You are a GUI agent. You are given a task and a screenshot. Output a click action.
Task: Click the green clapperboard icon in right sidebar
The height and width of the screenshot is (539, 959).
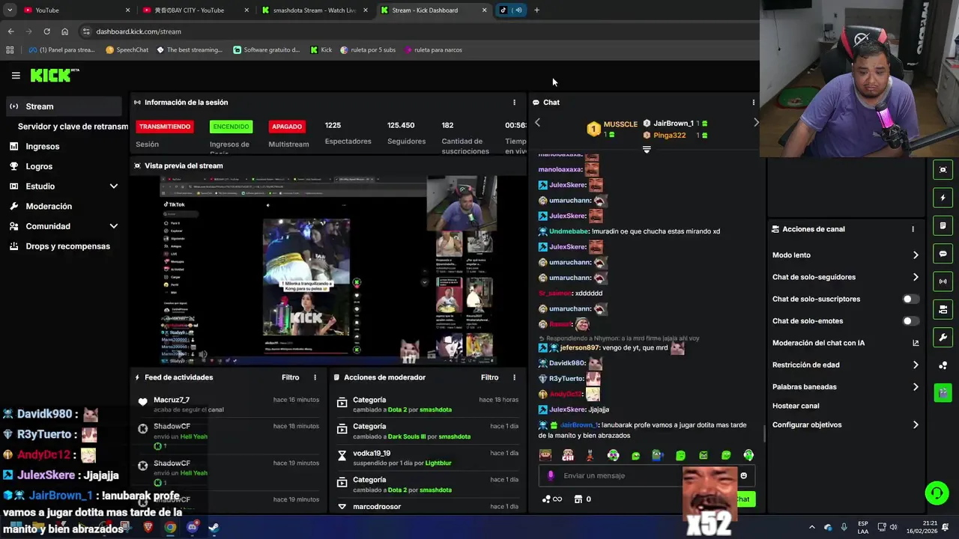(x=943, y=392)
